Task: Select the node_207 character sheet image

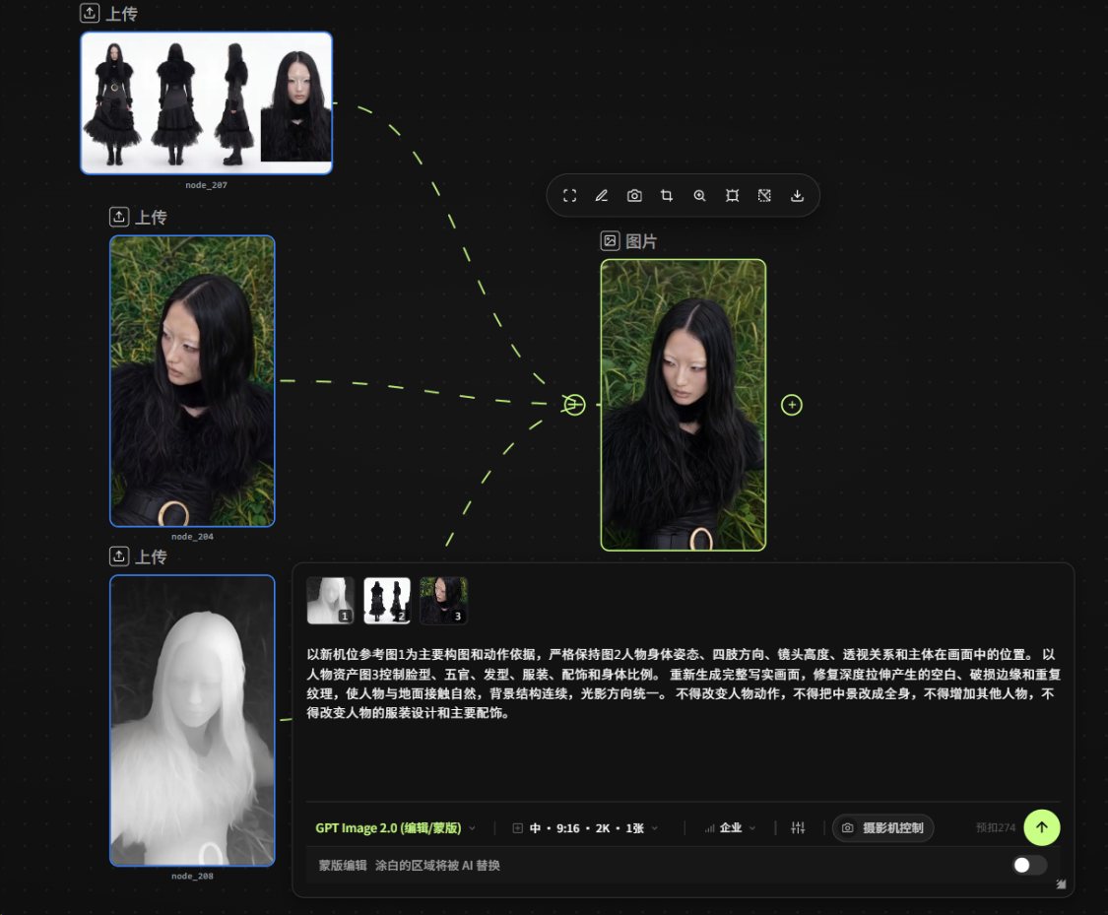Action: (x=207, y=103)
